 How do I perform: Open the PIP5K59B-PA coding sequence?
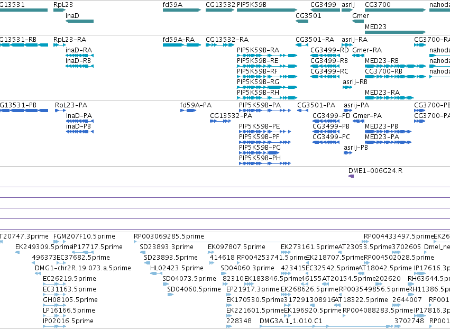pyautogui.click(x=265, y=111)
